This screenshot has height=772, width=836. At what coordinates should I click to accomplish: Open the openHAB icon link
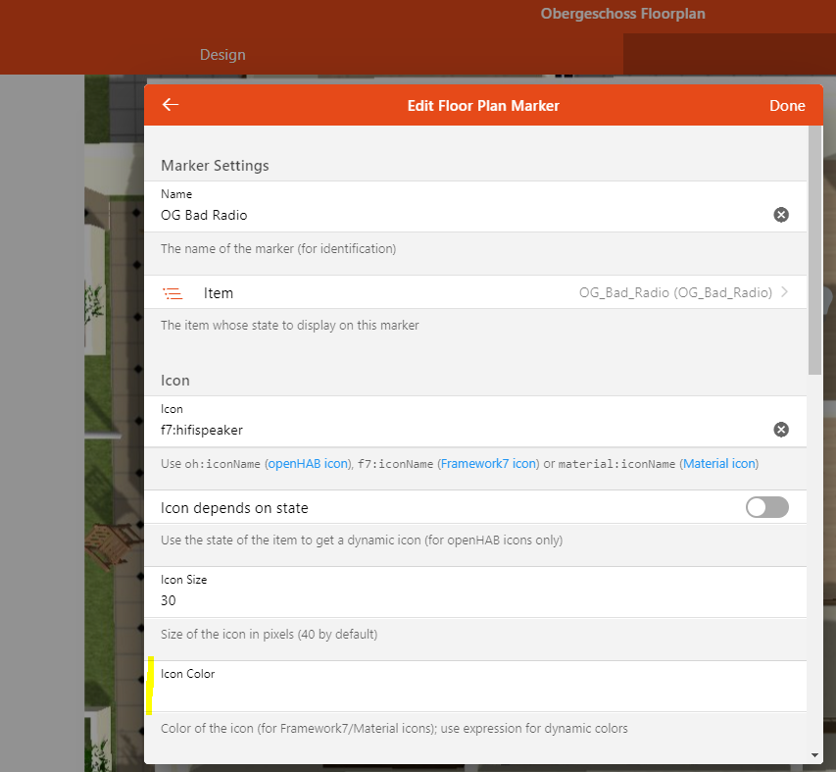tap(308, 463)
